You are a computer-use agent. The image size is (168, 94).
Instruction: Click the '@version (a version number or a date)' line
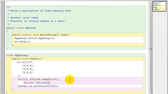point(38,21)
